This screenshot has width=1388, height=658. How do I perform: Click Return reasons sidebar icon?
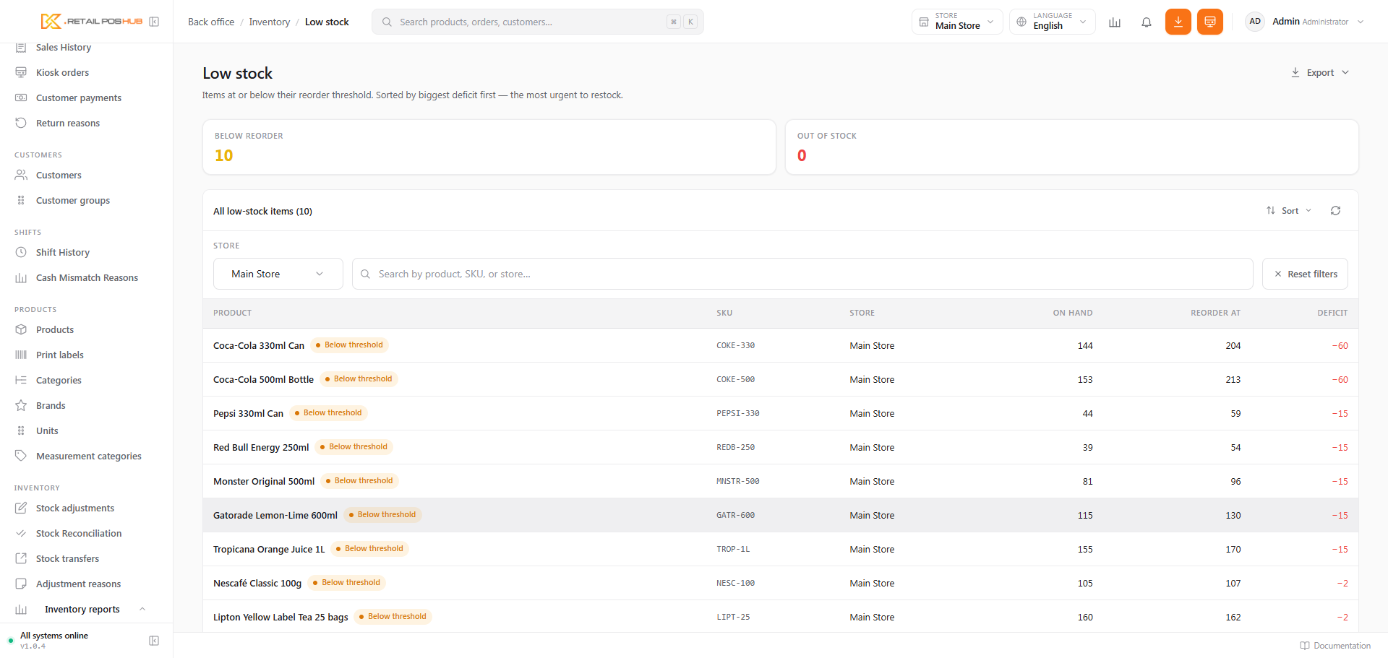click(x=21, y=124)
